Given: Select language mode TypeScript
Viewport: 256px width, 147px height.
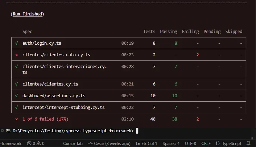Looking at the screenshot, I should [x=232, y=144].
